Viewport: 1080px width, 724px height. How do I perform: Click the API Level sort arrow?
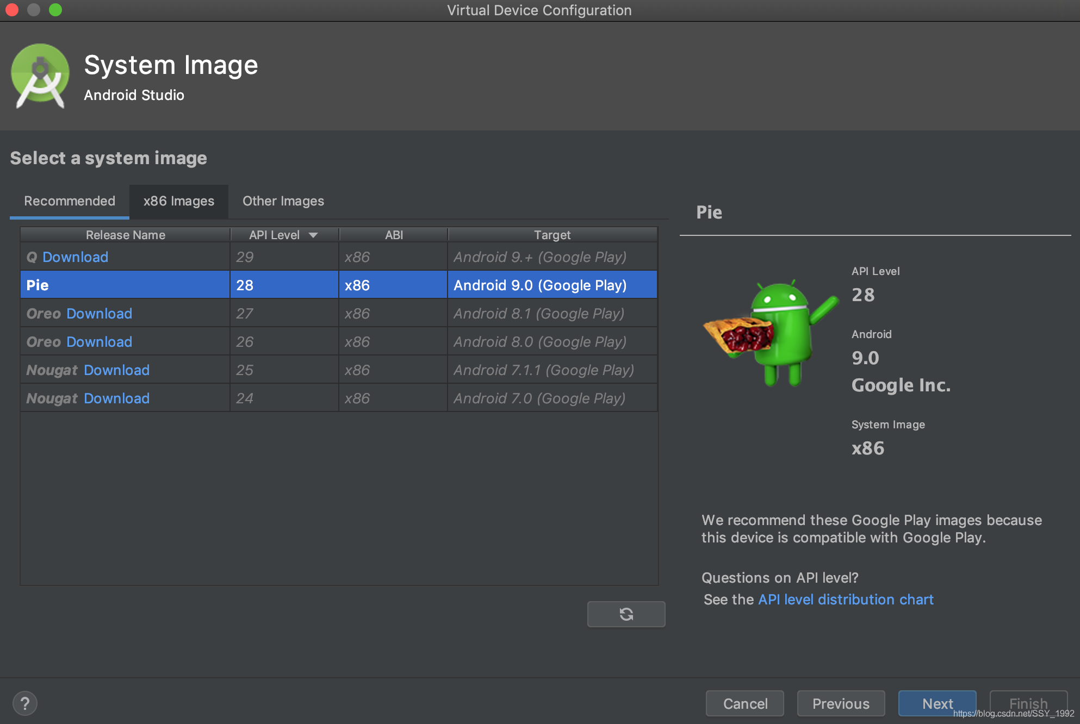313,235
